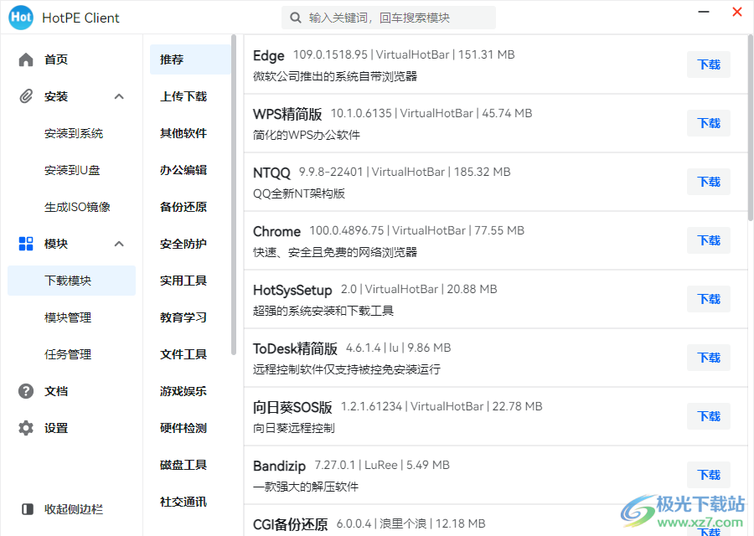
Task: Click the ToDesk精简版 module title
Action: click(x=295, y=348)
